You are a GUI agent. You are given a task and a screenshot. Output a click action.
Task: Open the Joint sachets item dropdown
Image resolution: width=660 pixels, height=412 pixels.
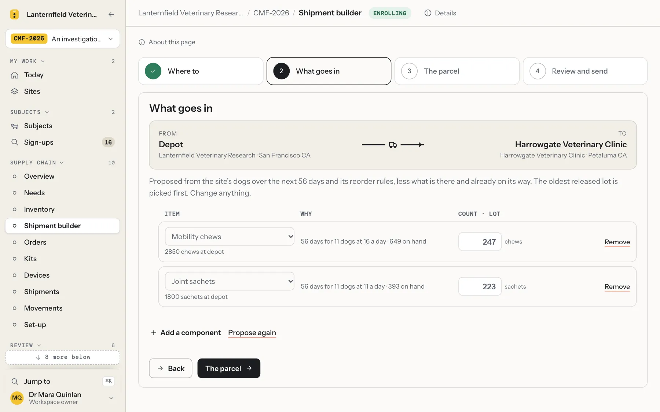[x=230, y=281]
